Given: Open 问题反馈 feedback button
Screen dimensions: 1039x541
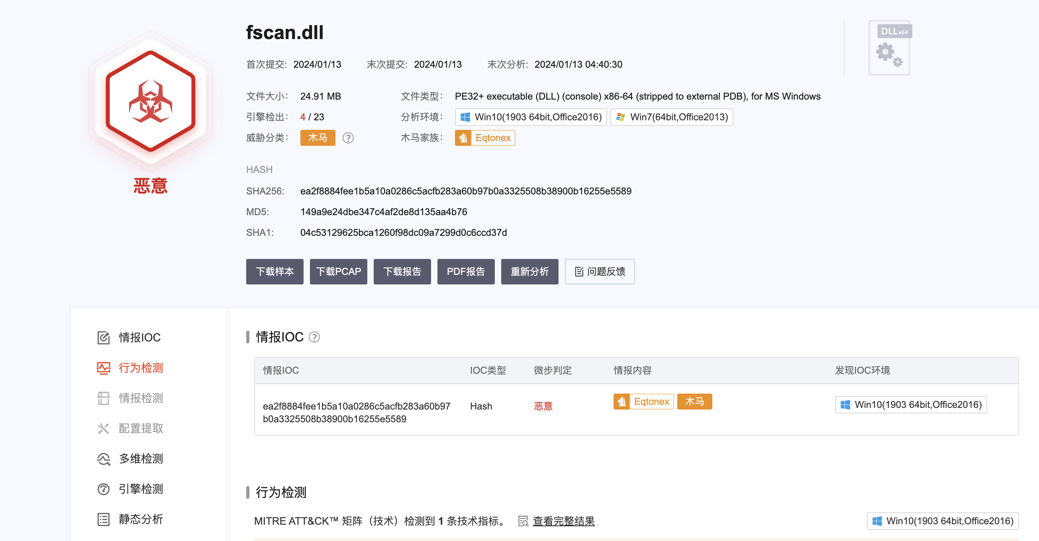Looking at the screenshot, I should pos(599,272).
